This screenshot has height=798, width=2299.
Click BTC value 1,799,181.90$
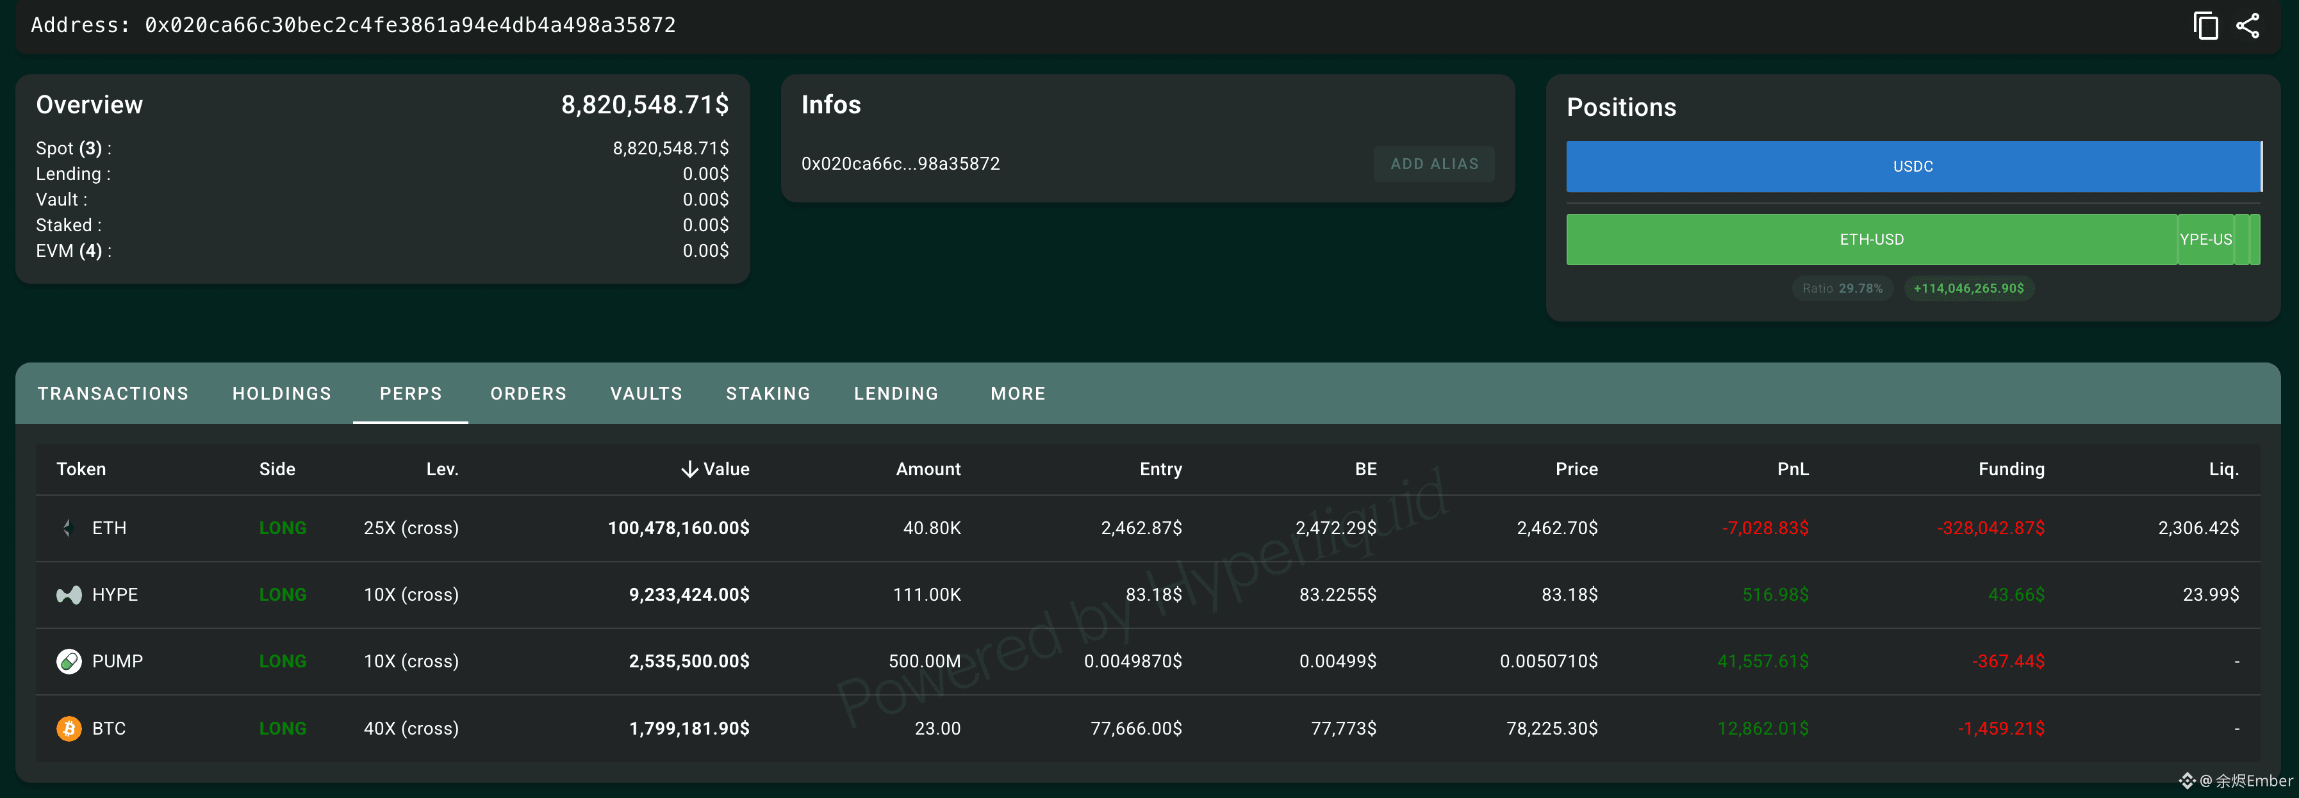coord(689,728)
